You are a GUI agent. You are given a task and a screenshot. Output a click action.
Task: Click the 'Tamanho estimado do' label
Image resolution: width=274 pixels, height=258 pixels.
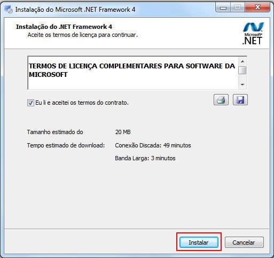pyautogui.click(x=55, y=132)
